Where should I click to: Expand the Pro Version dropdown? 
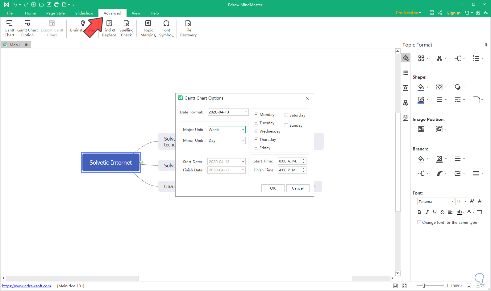coord(408,13)
